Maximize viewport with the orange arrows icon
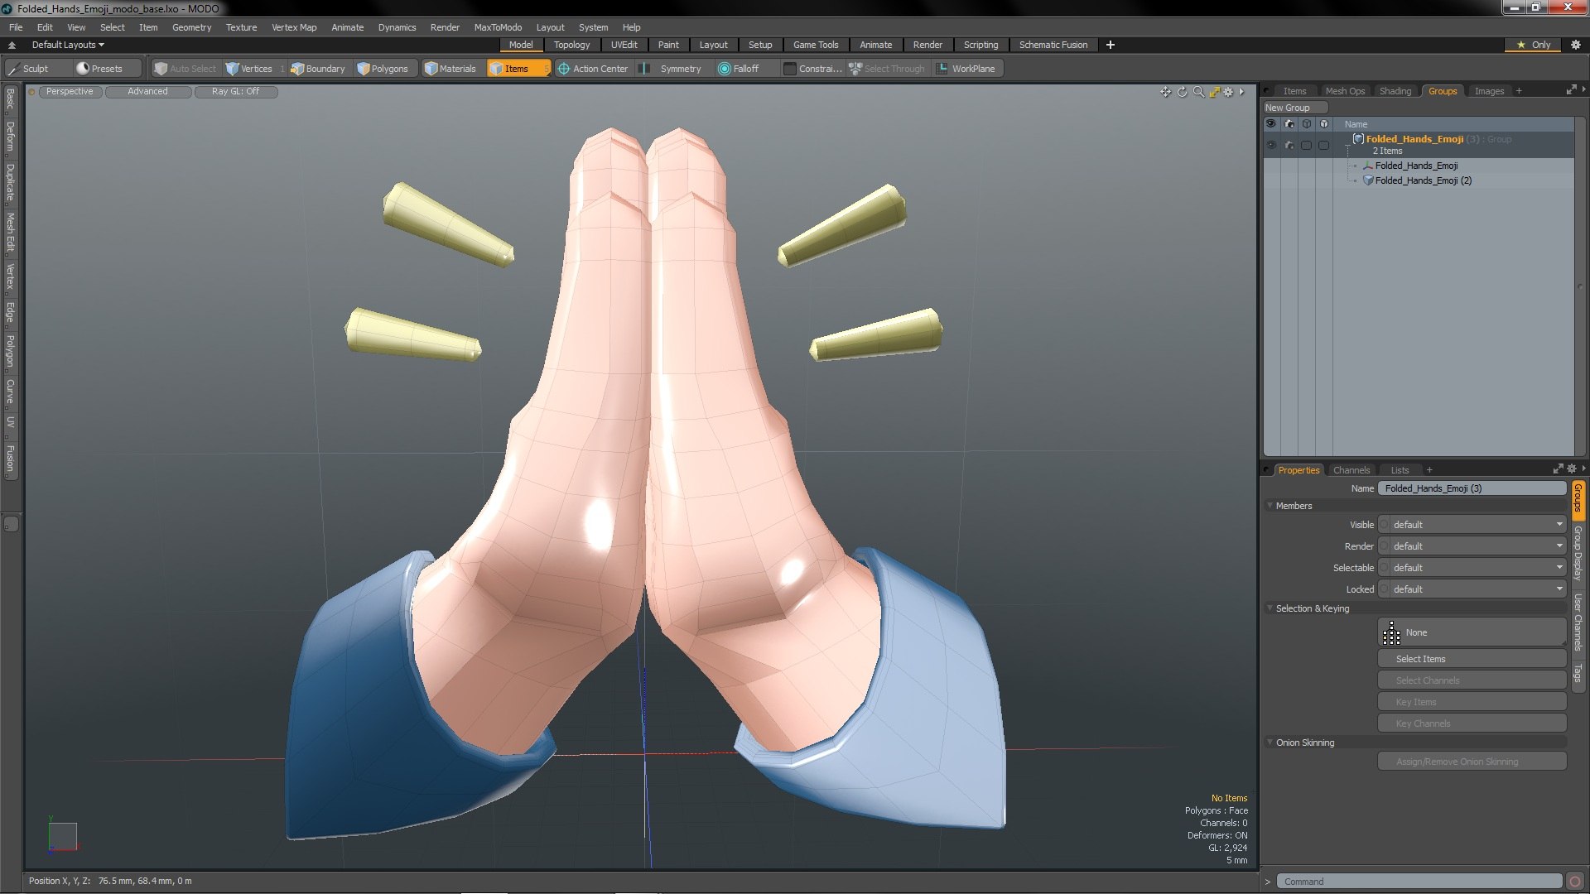This screenshot has width=1590, height=894. coord(1214,92)
